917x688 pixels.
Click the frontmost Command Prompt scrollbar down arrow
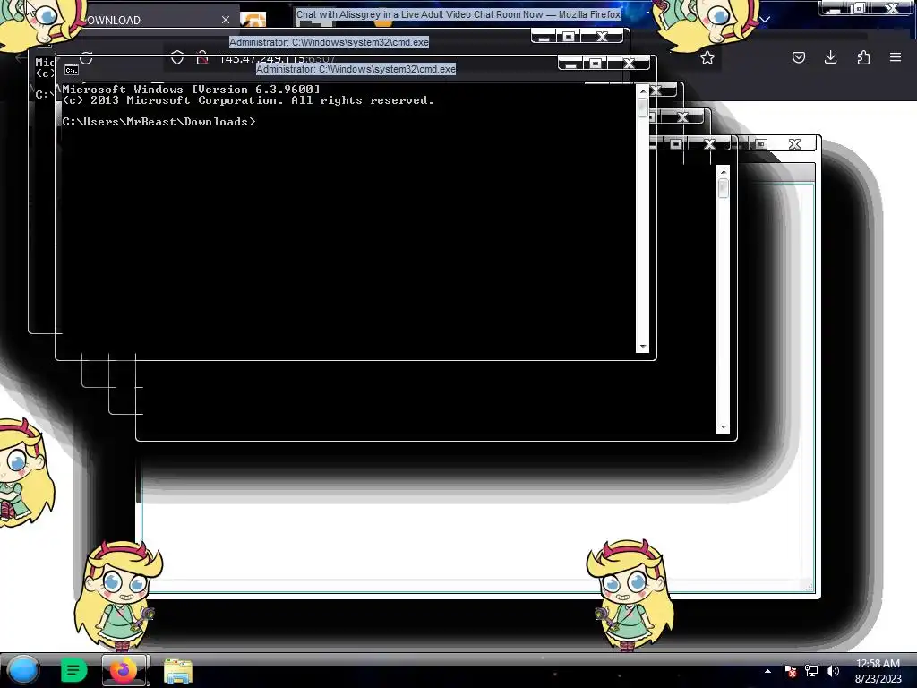(x=643, y=347)
